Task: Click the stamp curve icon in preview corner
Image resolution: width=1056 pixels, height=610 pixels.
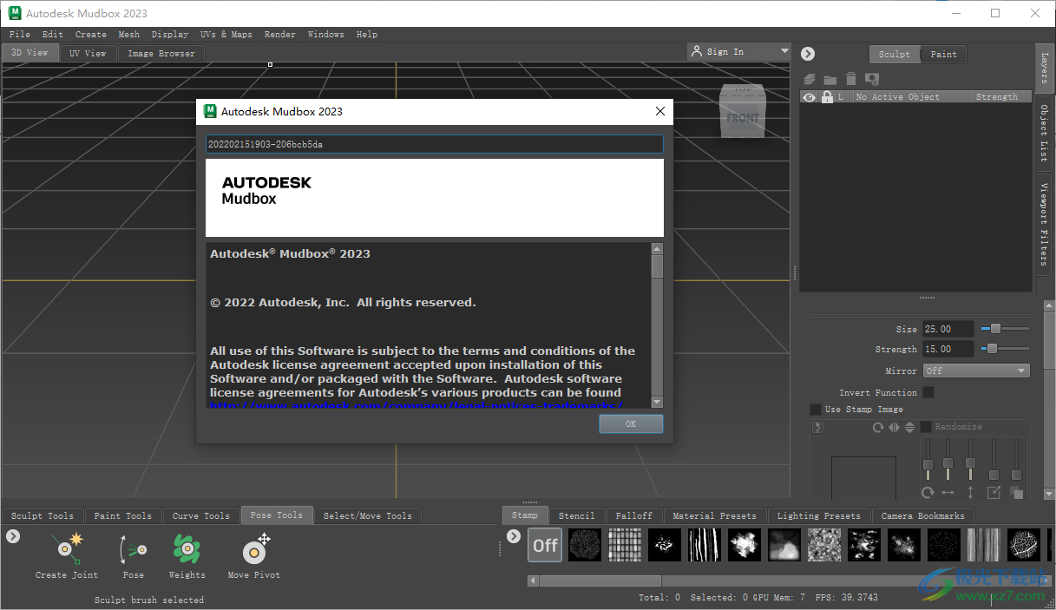Action: tap(817, 427)
